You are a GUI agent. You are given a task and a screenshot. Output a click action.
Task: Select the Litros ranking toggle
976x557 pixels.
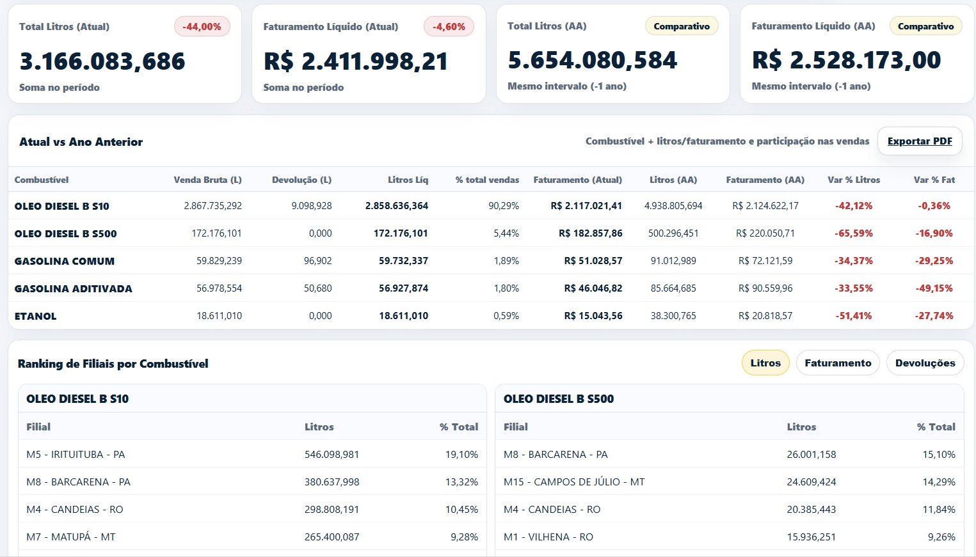765,363
